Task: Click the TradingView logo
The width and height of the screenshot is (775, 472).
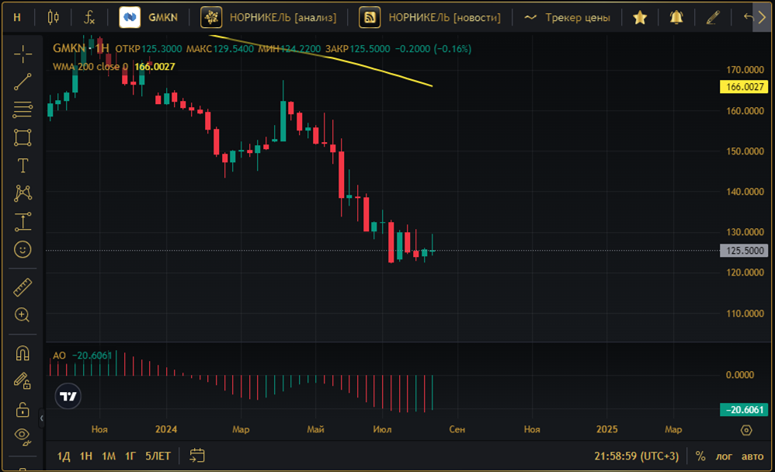Action: pos(68,396)
